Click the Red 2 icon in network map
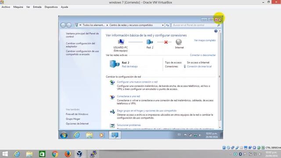281x158 pixels. (150, 42)
